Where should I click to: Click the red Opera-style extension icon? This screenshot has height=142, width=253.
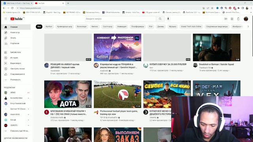coord(230,8)
